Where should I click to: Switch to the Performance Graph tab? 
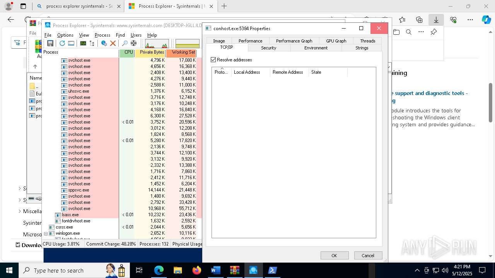click(294, 41)
